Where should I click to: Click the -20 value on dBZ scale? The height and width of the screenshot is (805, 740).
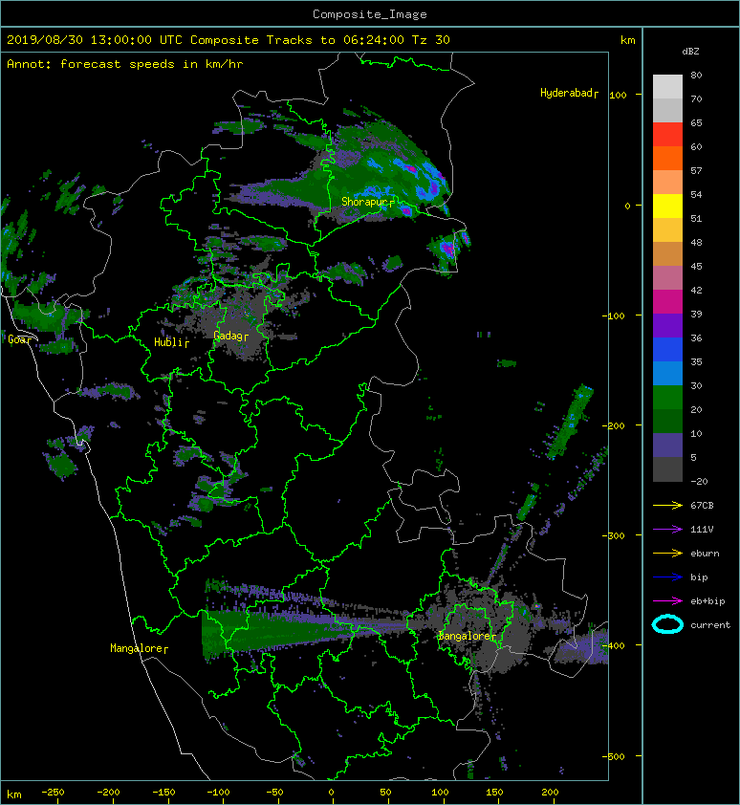(699, 482)
